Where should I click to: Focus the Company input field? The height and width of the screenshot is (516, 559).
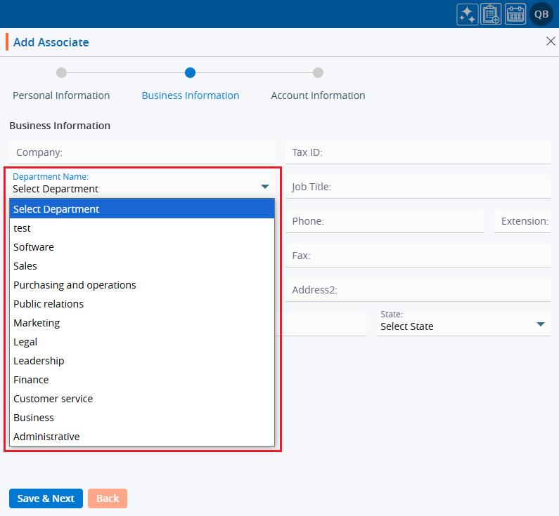[x=142, y=152]
